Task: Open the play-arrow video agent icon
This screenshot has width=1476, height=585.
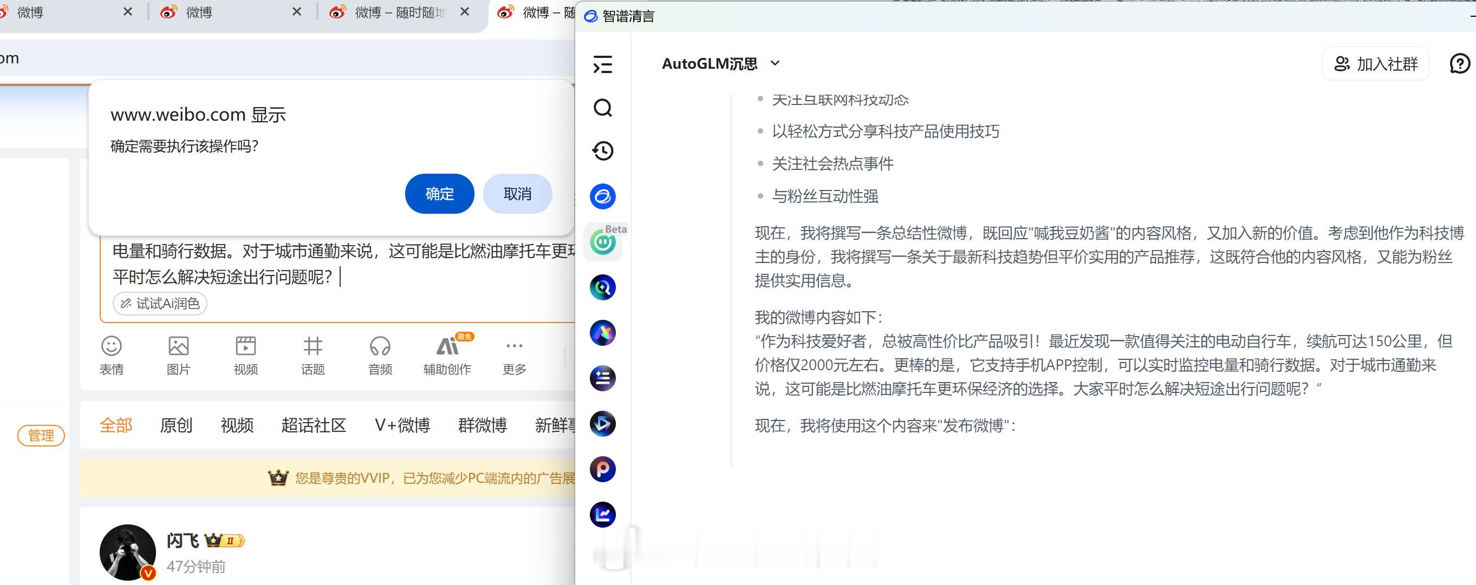Action: [603, 424]
